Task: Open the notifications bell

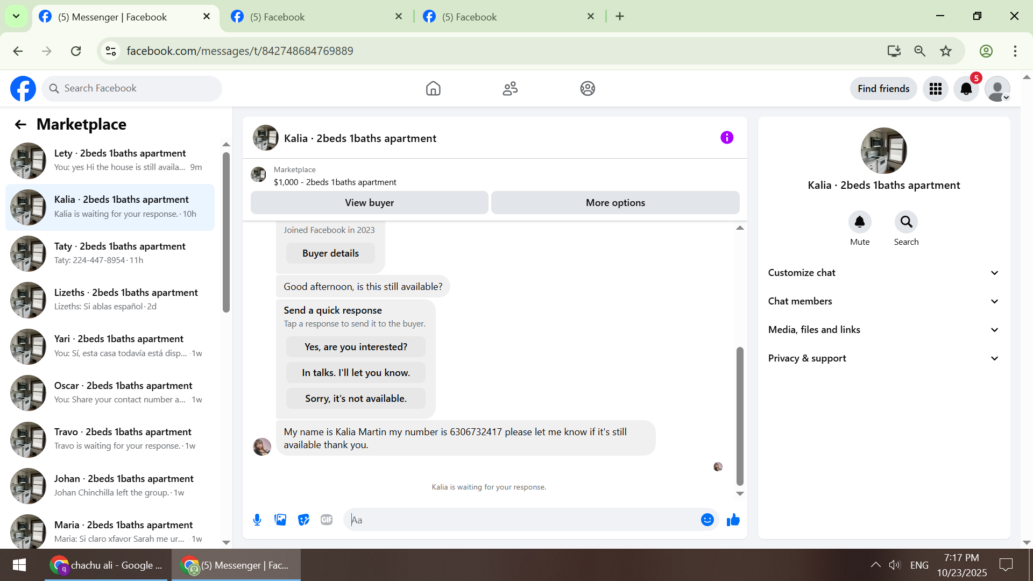Action: pyautogui.click(x=966, y=89)
